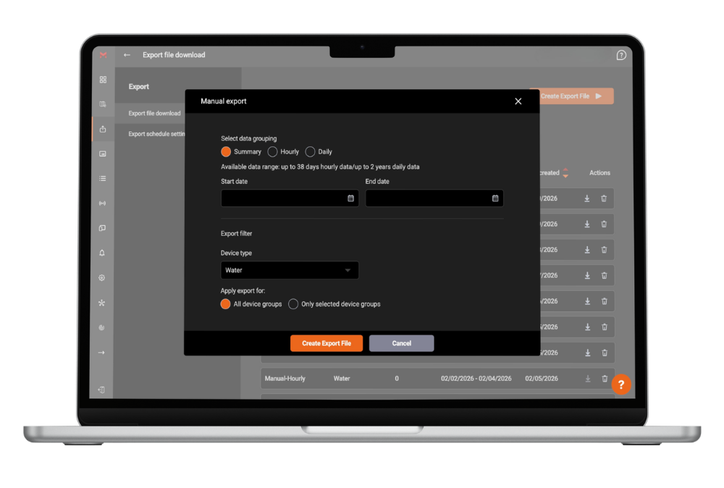The height and width of the screenshot is (488, 724).
Task: Open the End date calendar icon
Action: 495,198
